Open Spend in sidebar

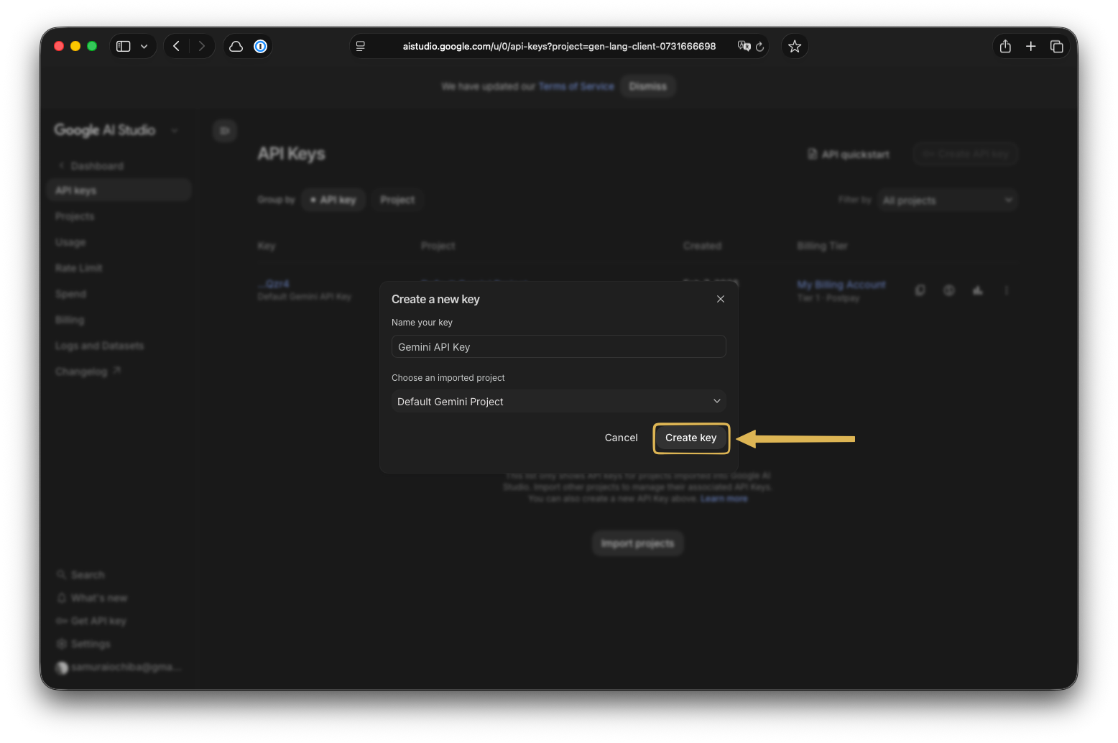pos(70,294)
